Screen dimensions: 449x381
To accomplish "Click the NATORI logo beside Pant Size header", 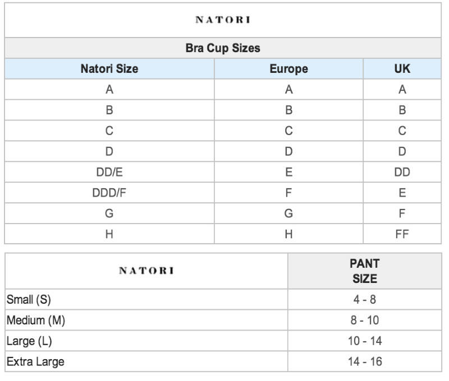I will pos(146,271).
